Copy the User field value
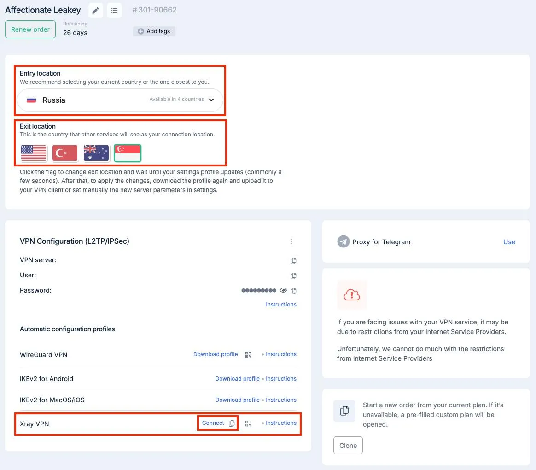This screenshot has height=470, width=536. [293, 276]
